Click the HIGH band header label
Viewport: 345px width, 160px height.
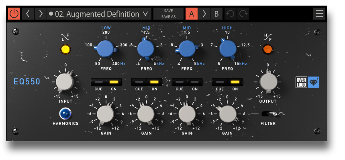pyautogui.click(x=227, y=28)
